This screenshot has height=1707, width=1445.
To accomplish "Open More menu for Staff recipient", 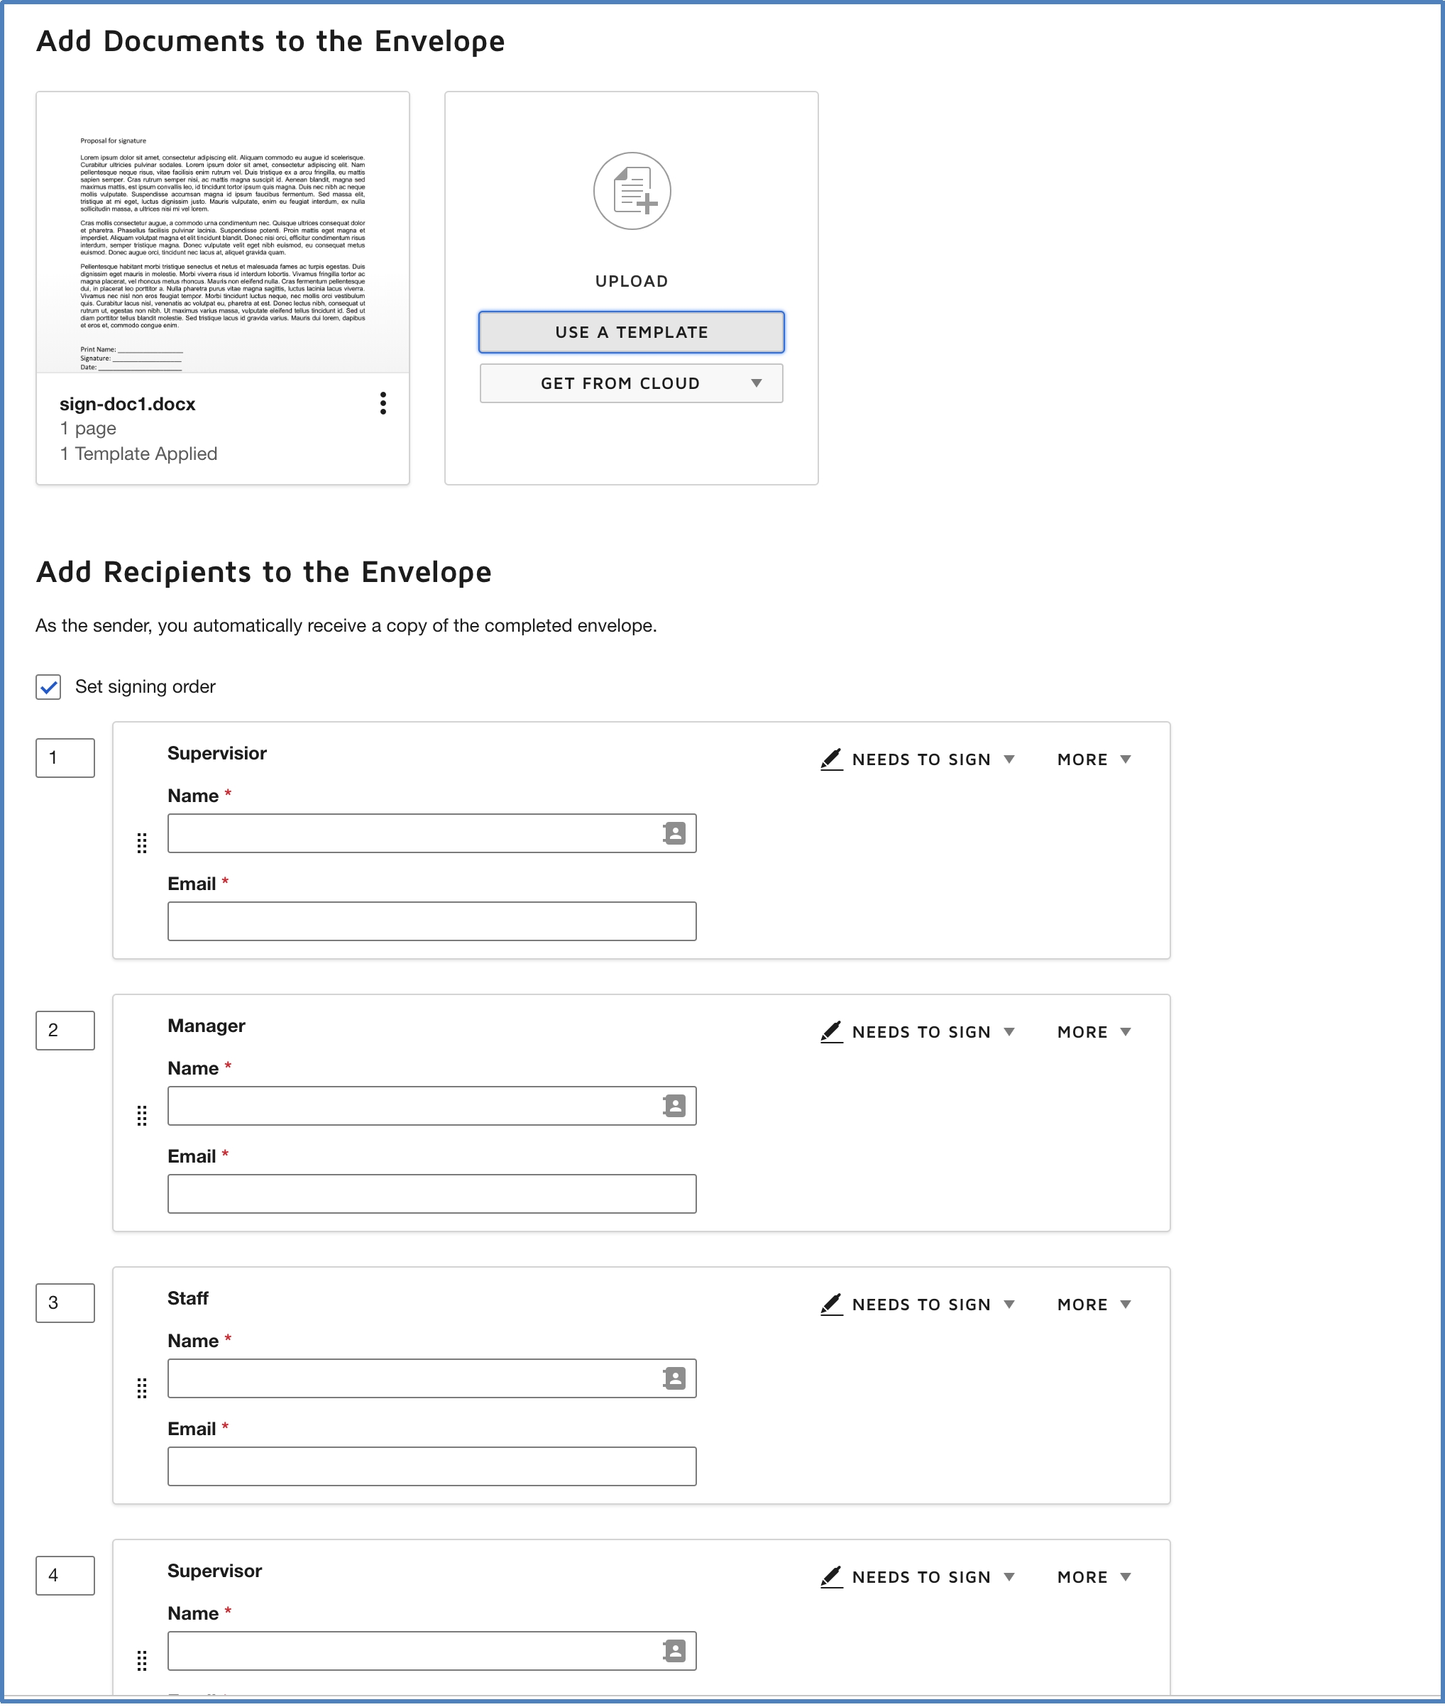I will [x=1094, y=1305].
